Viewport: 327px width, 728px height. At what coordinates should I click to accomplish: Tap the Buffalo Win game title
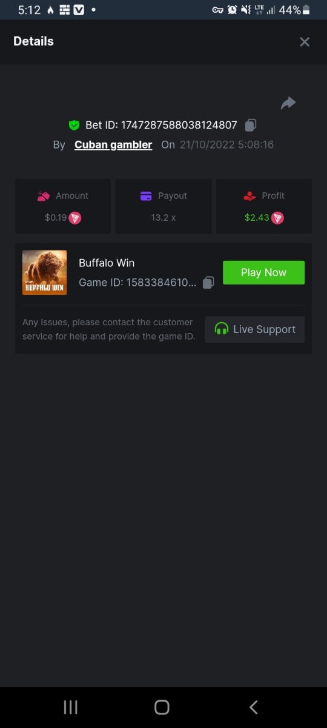pyautogui.click(x=107, y=263)
